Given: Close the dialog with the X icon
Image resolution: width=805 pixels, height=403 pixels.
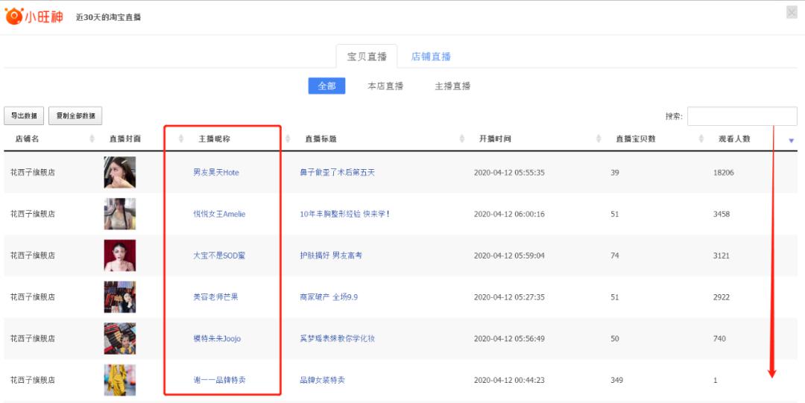Looking at the screenshot, I should (792, 13).
